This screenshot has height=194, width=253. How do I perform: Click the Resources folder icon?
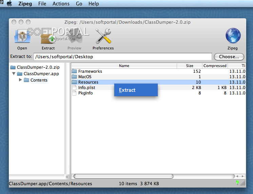point(74,82)
